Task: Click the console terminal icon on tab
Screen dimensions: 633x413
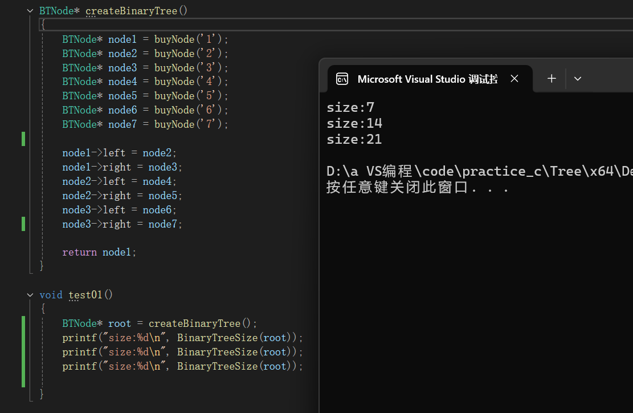Action: 342,79
